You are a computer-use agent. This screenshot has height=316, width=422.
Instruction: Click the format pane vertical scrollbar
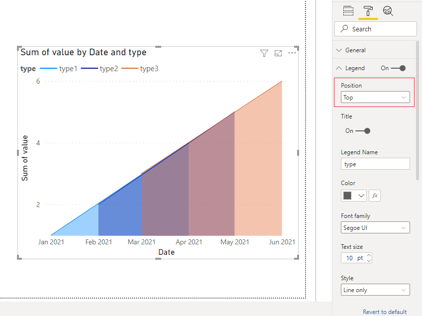[418, 110]
